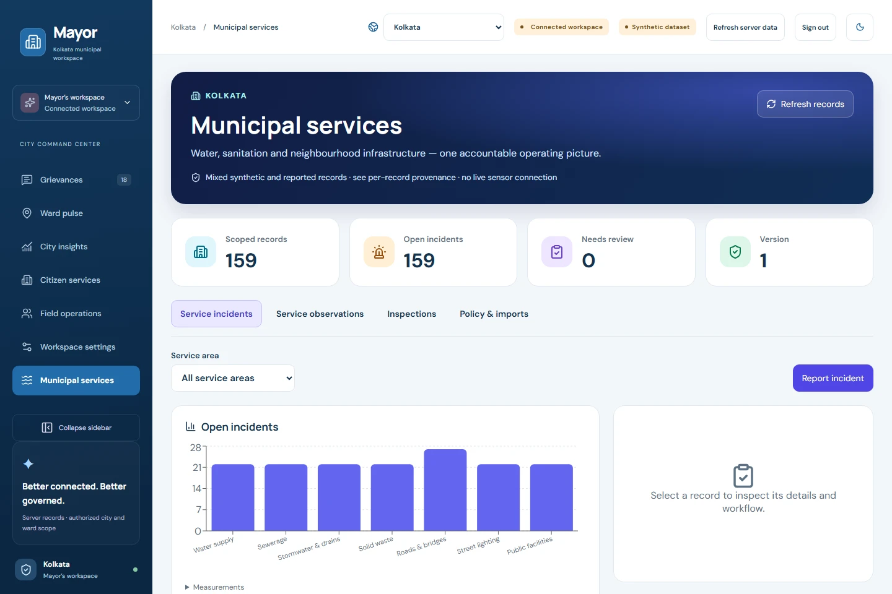Click the Ward pulse location pin icon

coord(27,213)
